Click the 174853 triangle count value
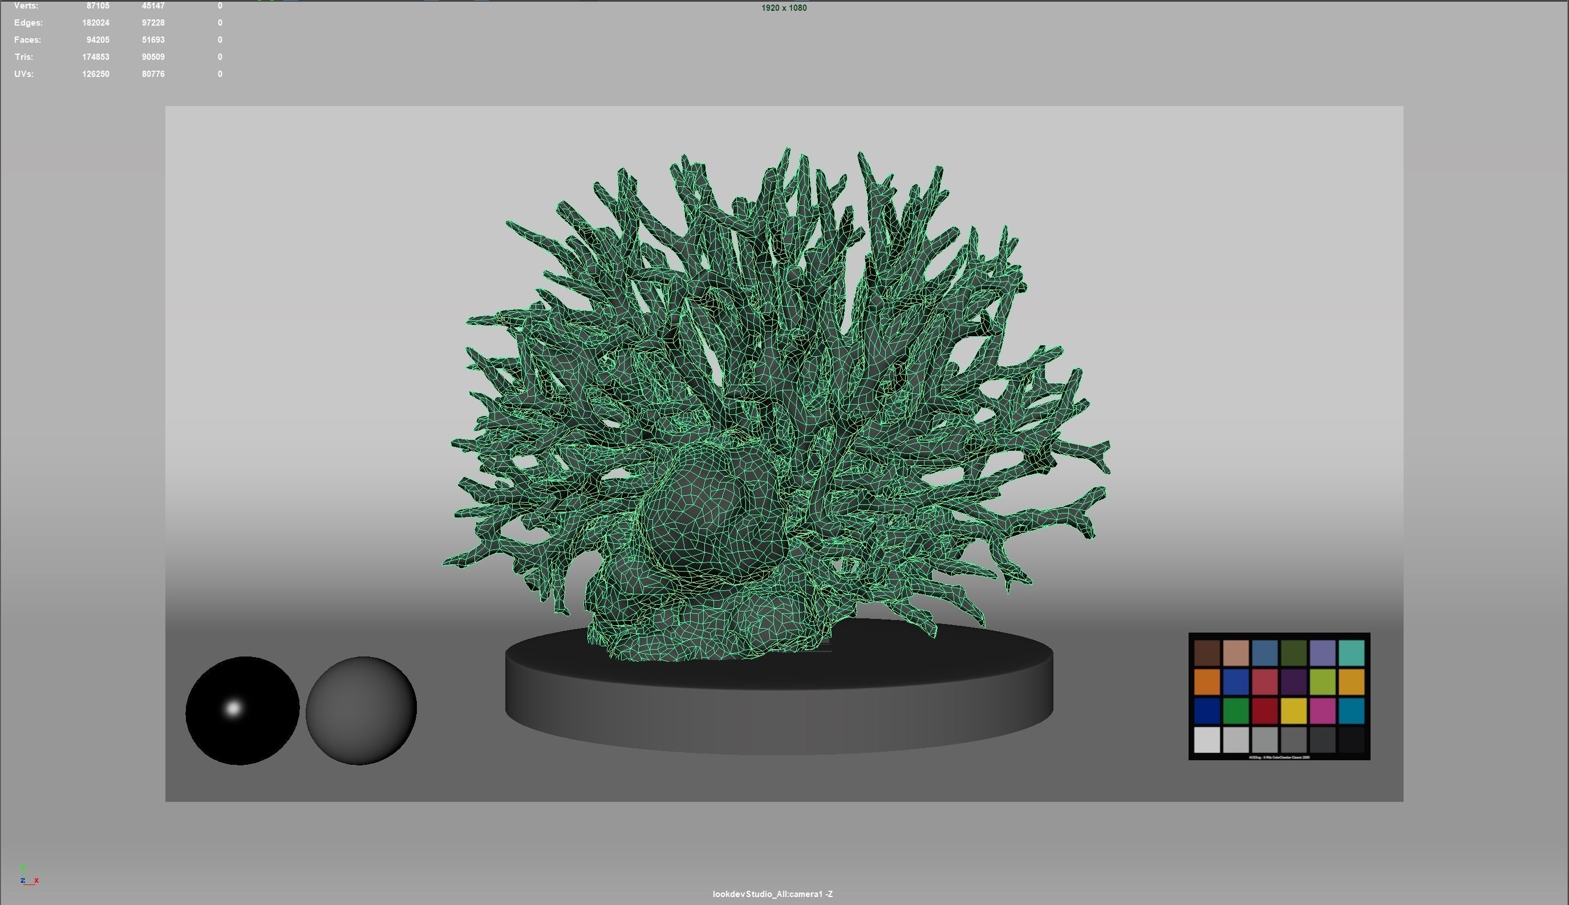The image size is (1569, 905). 96,57
